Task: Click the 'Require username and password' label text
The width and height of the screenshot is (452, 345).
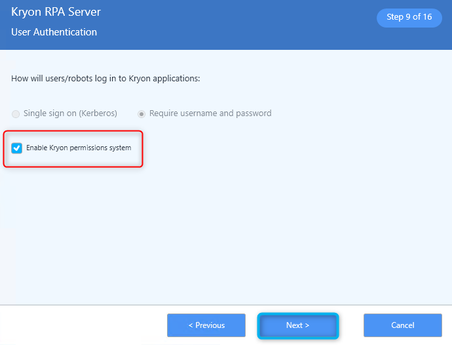Action: click(210, 113)
